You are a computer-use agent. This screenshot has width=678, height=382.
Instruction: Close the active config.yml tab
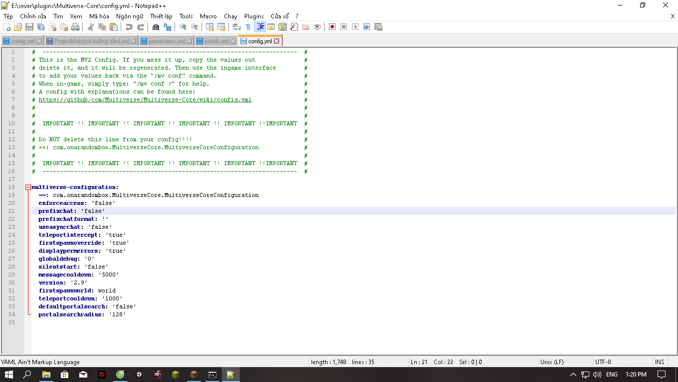[x=277, y=41]
